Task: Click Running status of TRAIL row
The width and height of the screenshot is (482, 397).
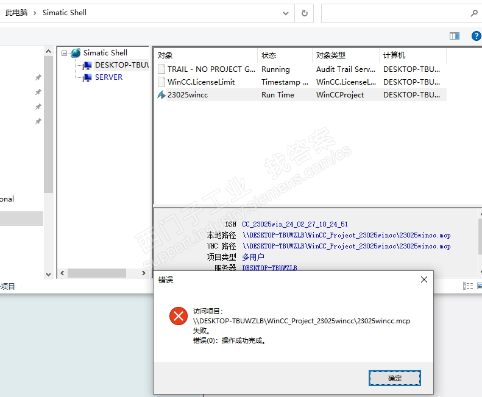Action: tap(275, 69)
